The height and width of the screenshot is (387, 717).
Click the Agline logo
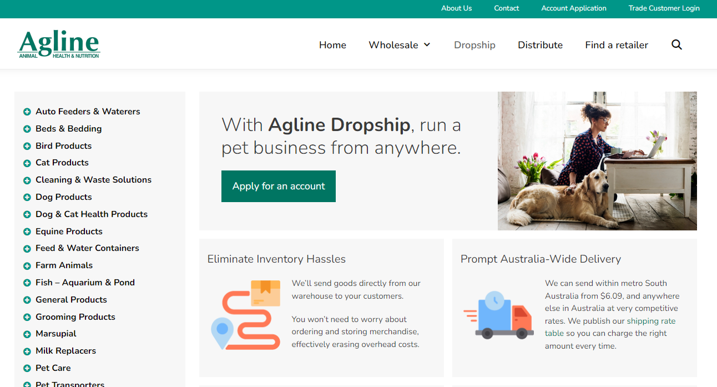(x=59, y=44)
